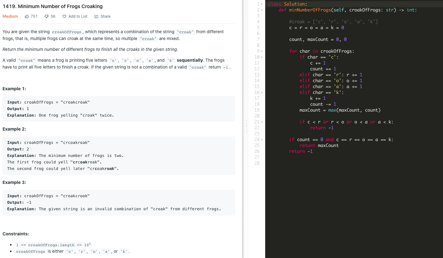443x258 pixels.
Task: Place cursor on 'def minNumberOfFrogs' code line
Action: click(348, 10)
